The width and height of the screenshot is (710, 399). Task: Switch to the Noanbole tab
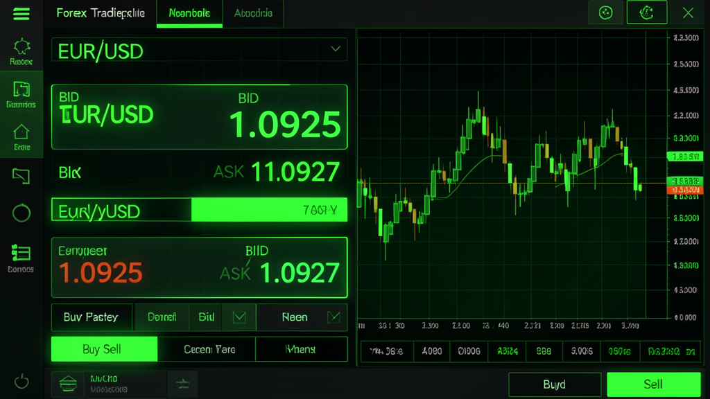(x=189, y=13)
